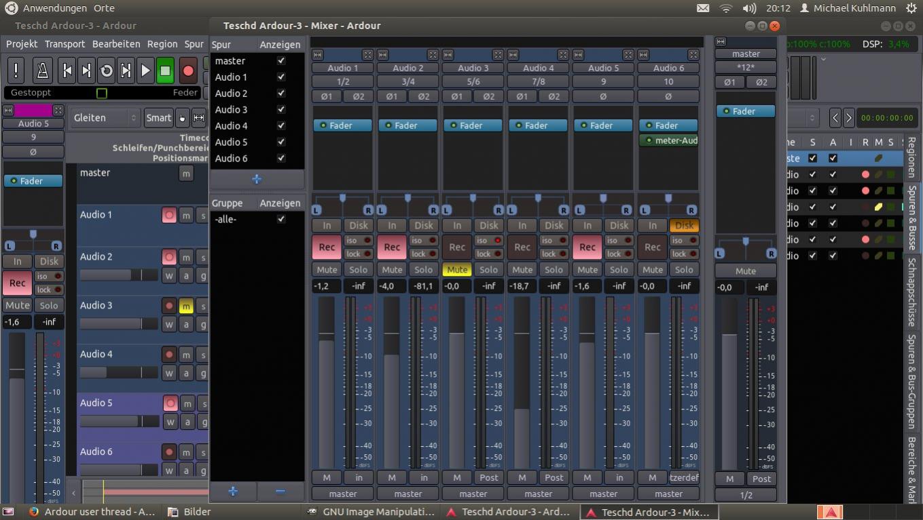The height and width of the screenshot is (520, 923).
Task: Uncheck Audio 6 display checkbox
Action: pos(281,158)
